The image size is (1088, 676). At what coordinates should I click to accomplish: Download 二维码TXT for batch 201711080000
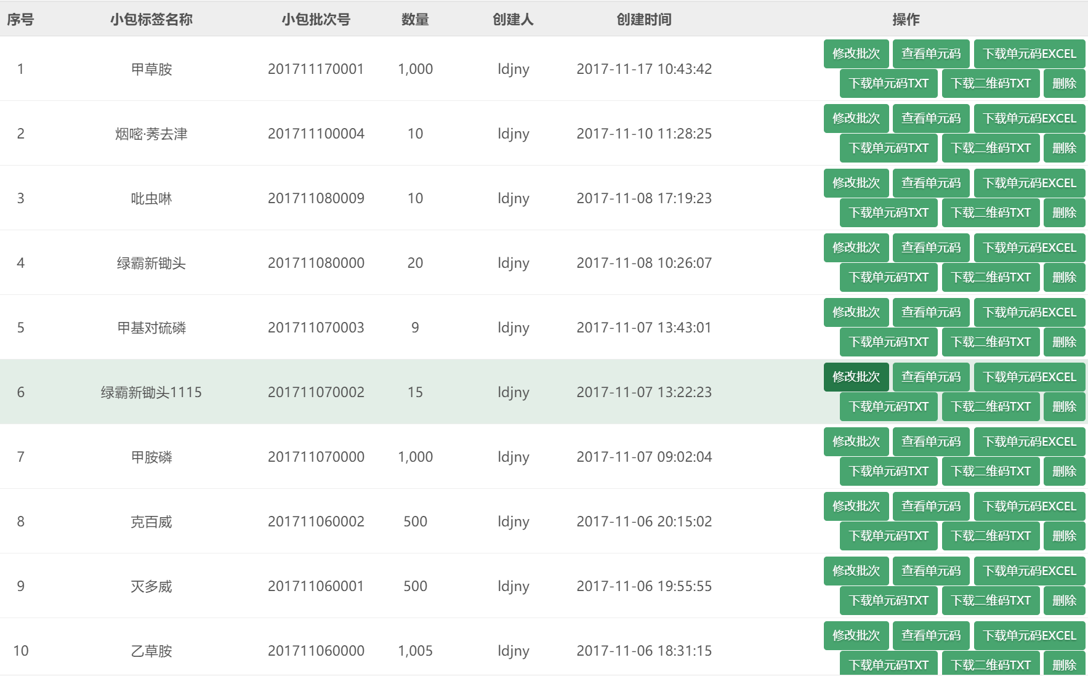[x=991, y=277]
